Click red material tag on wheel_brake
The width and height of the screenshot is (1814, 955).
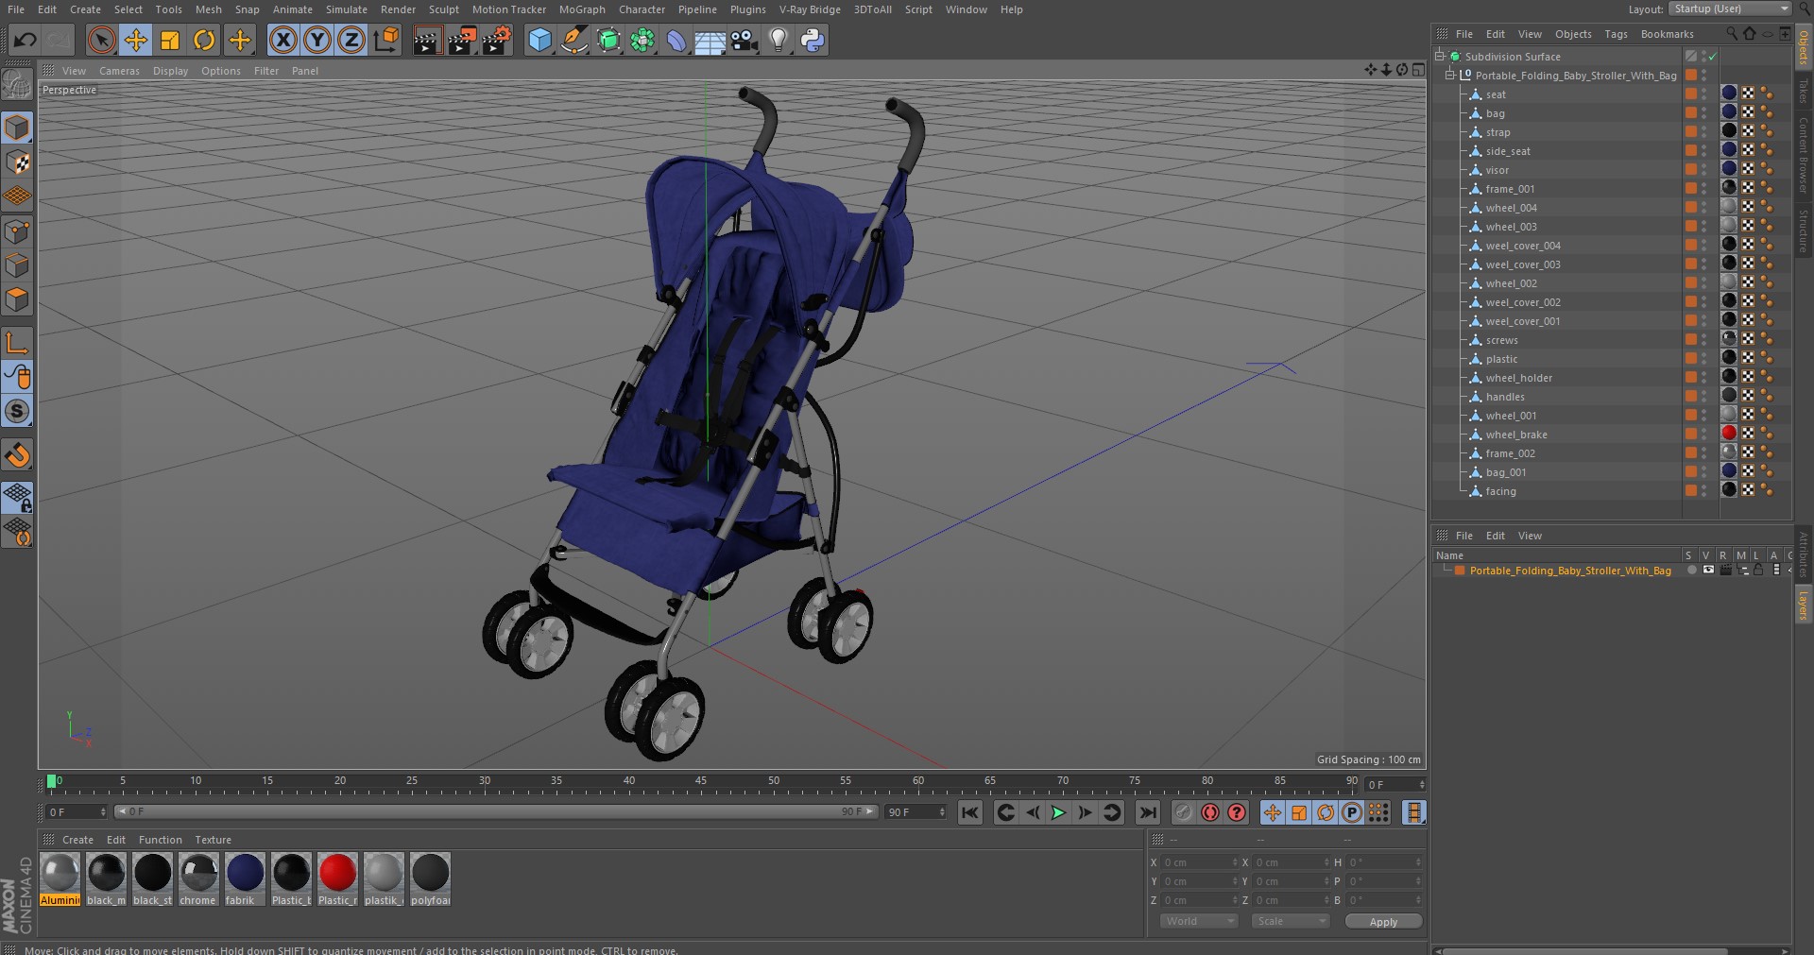(1729, 433)
